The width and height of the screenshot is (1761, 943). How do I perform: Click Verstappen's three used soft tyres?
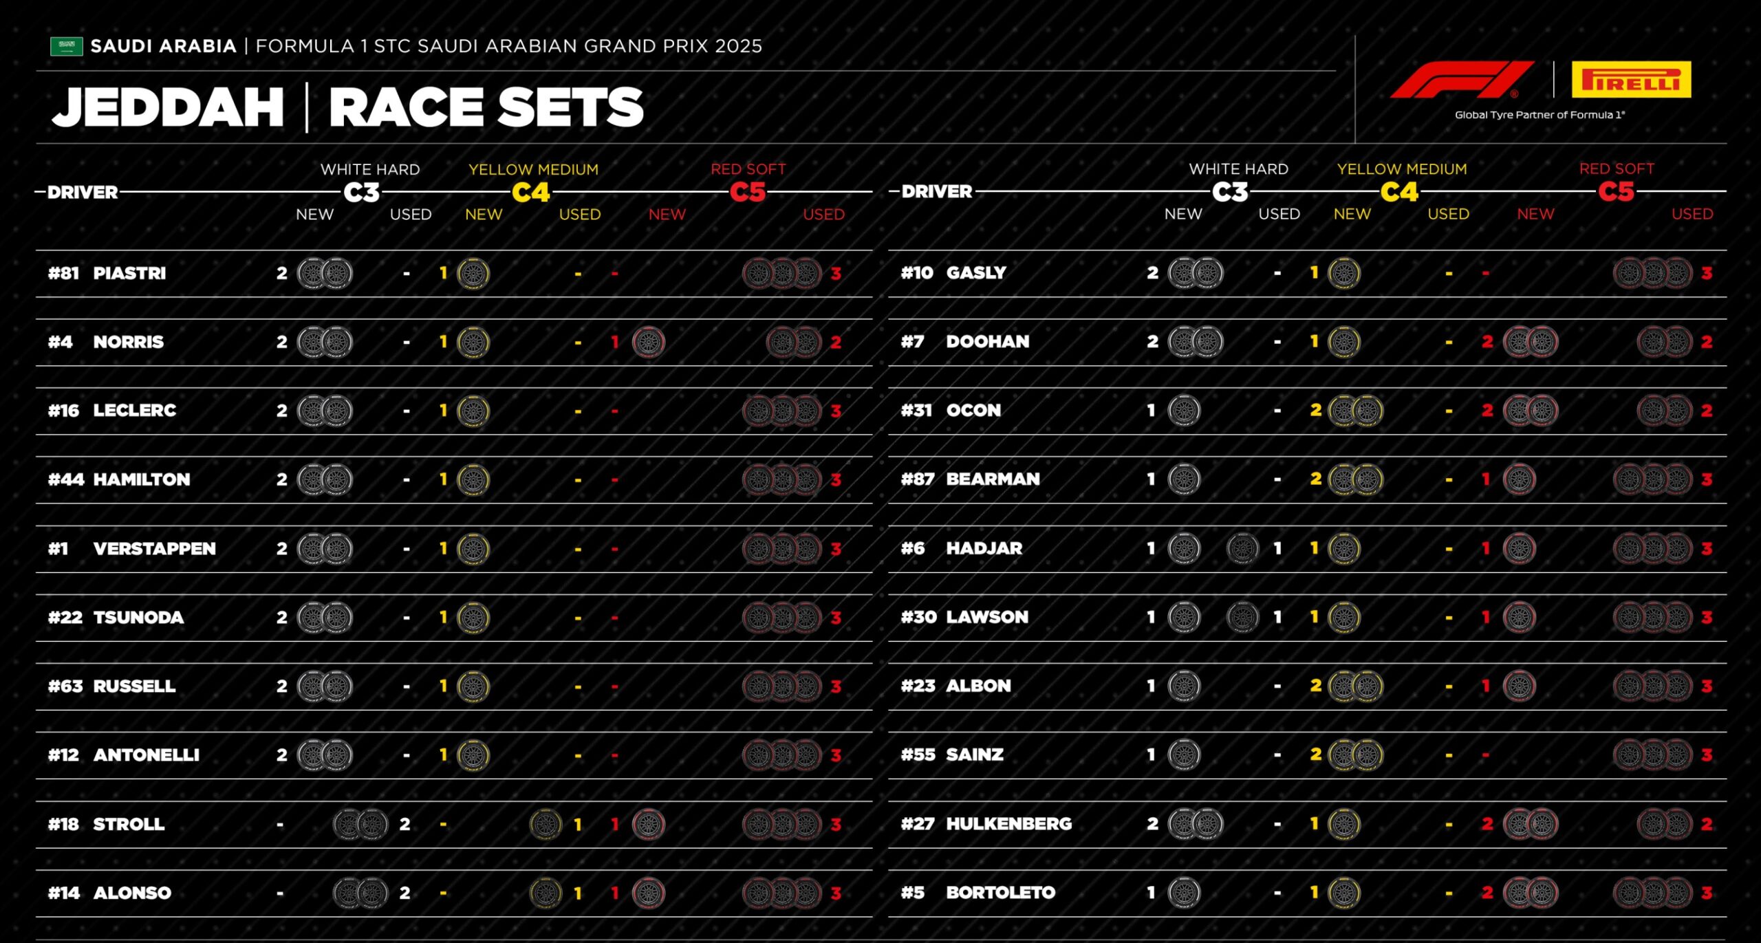point(782,549)
